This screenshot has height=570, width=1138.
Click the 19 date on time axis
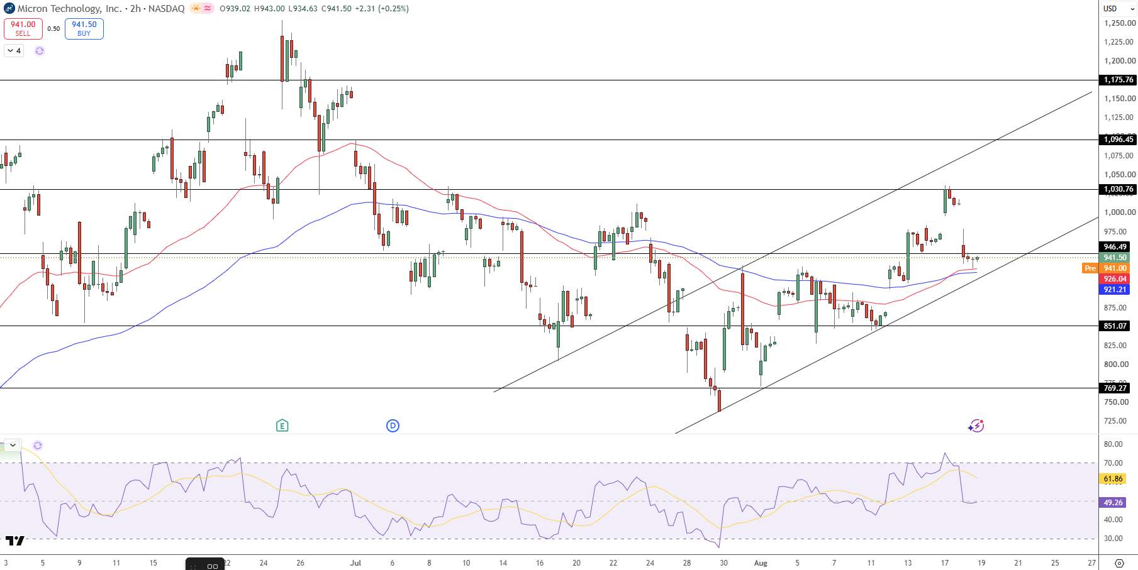click(x=981, y=563)
